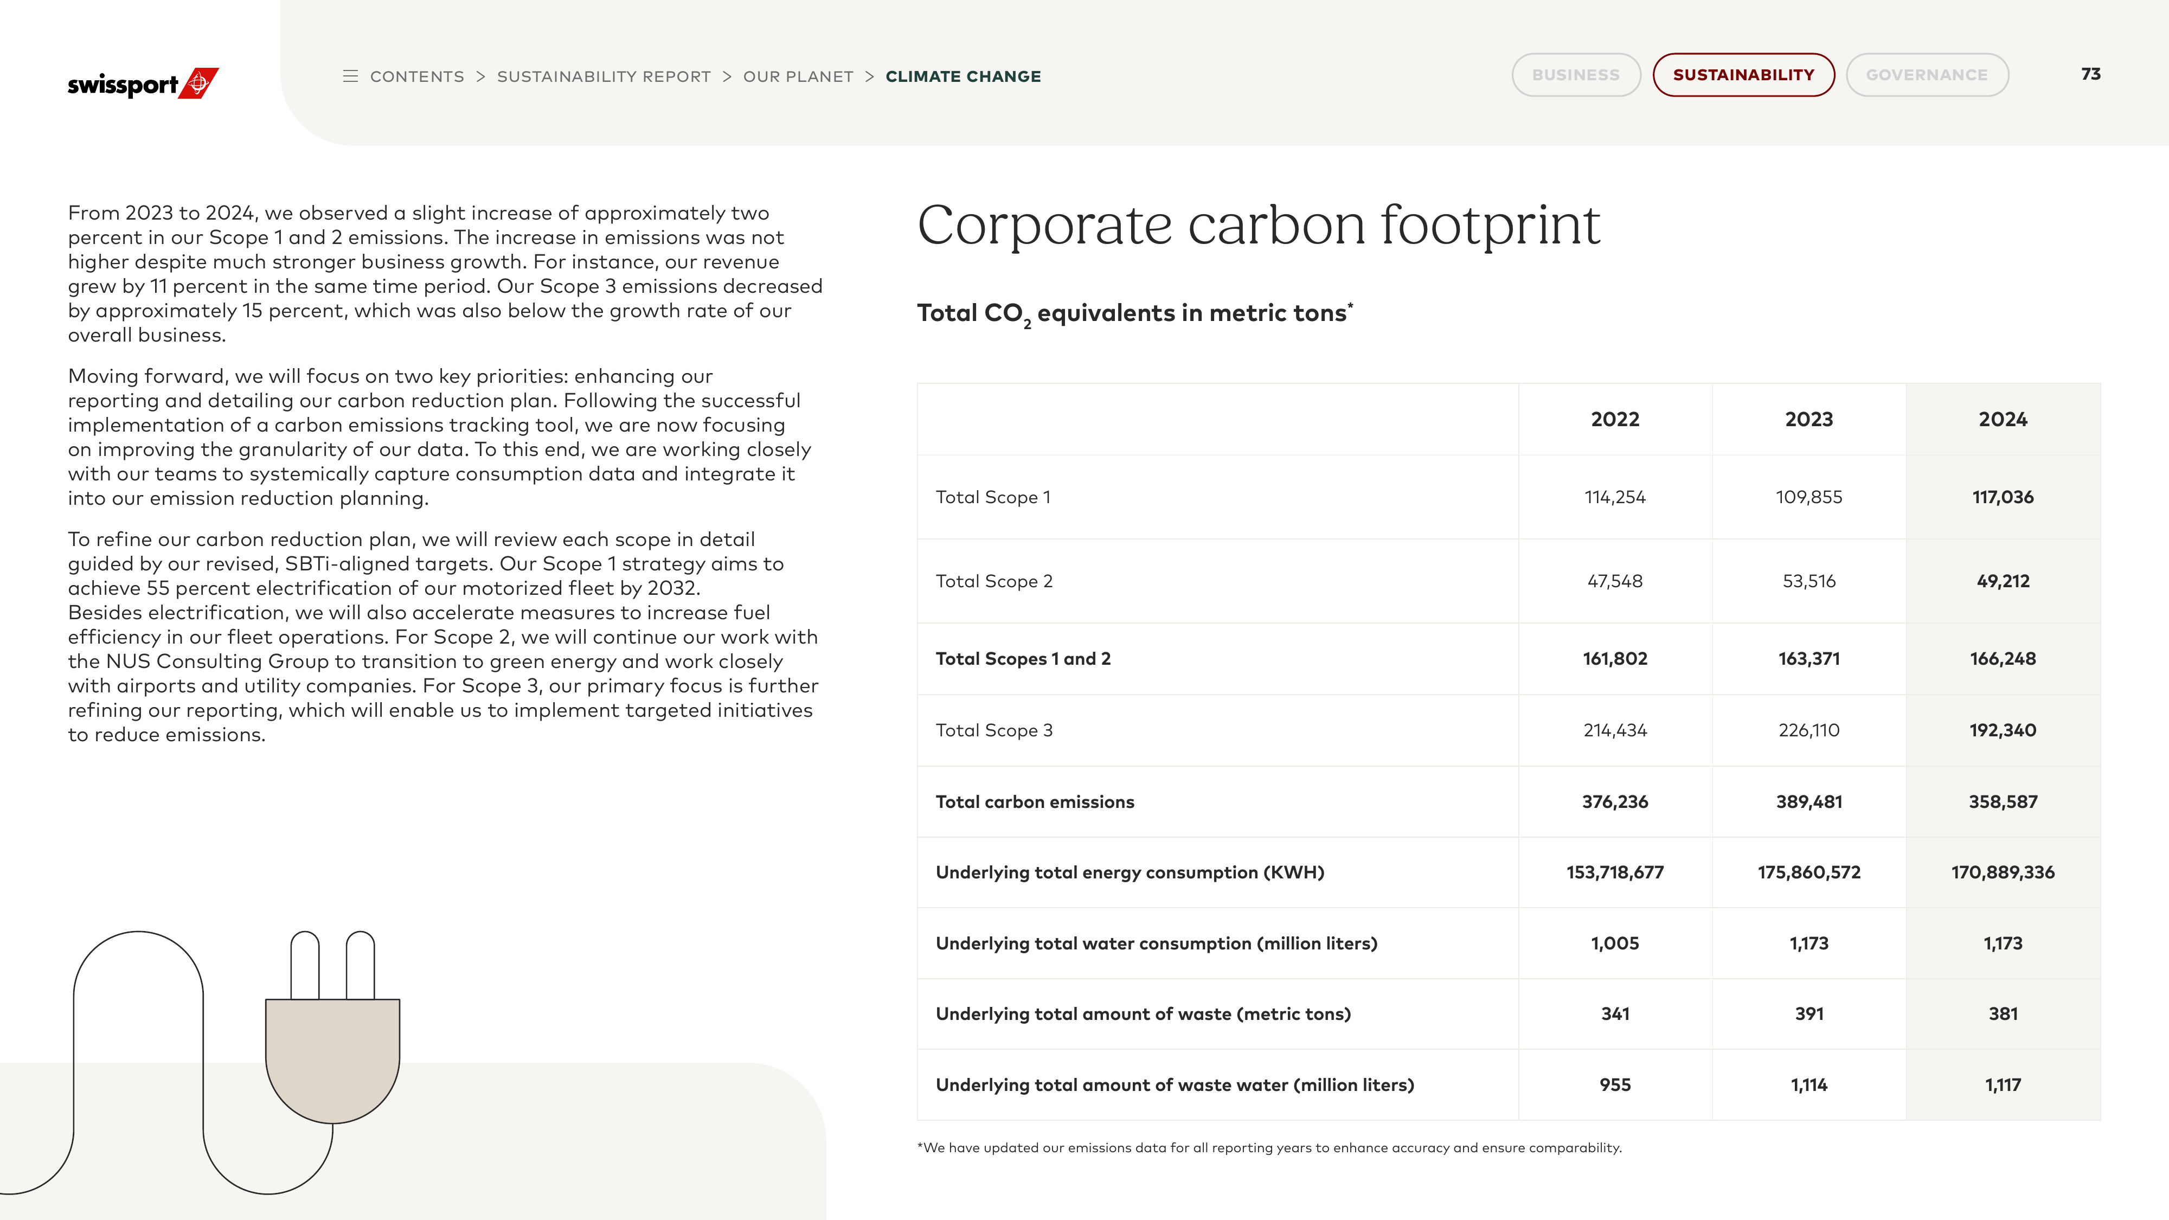This screenshot has height=1220, width=2169.
Task: Select the 2023 column header
Action: click(1808, 419)
